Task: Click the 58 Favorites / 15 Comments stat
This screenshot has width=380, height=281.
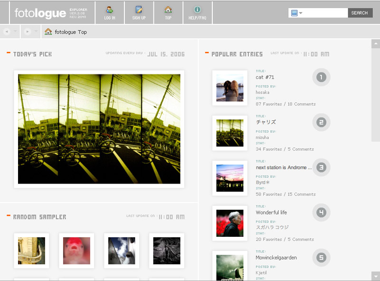Action: tap(286, 194)
